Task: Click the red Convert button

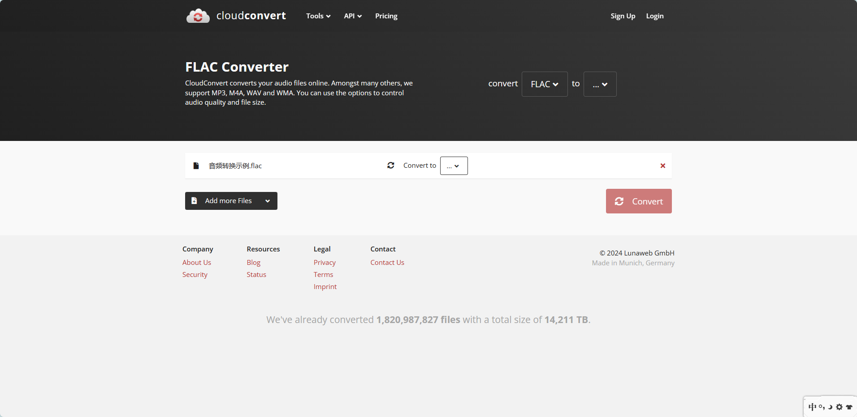Action: coord(639,201)
